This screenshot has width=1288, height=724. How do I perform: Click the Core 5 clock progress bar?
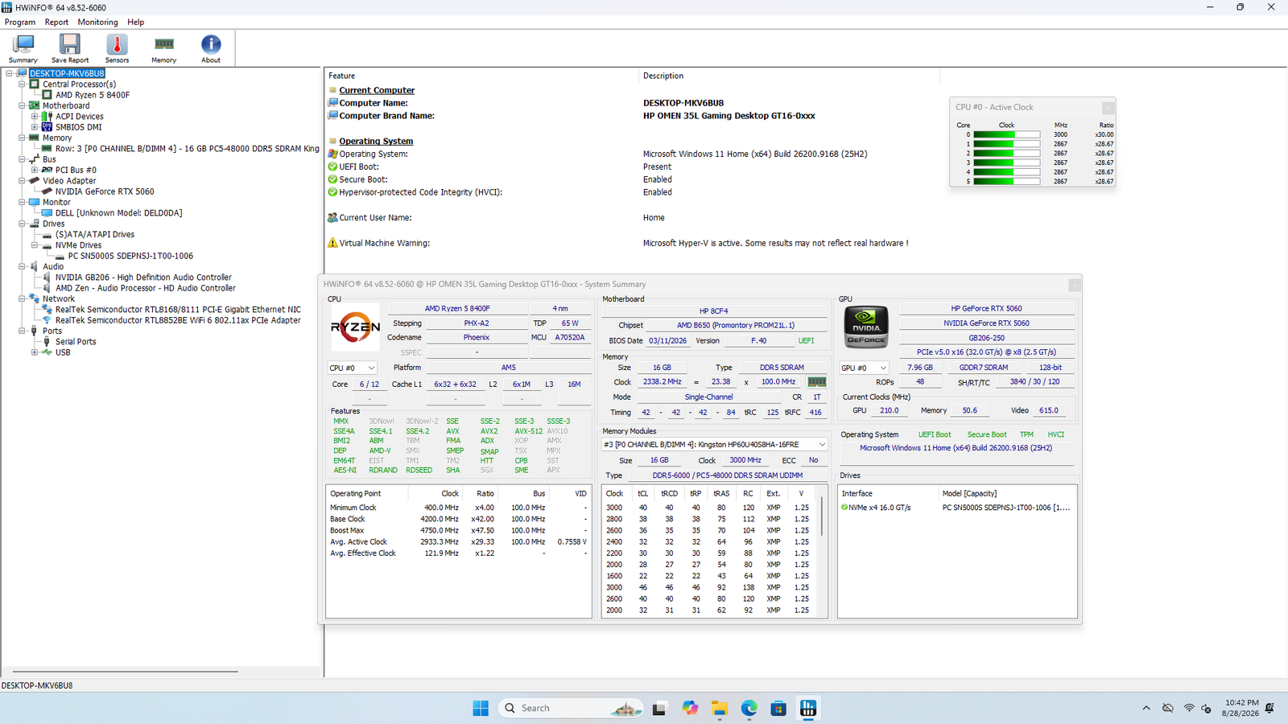pos(1006,182)
